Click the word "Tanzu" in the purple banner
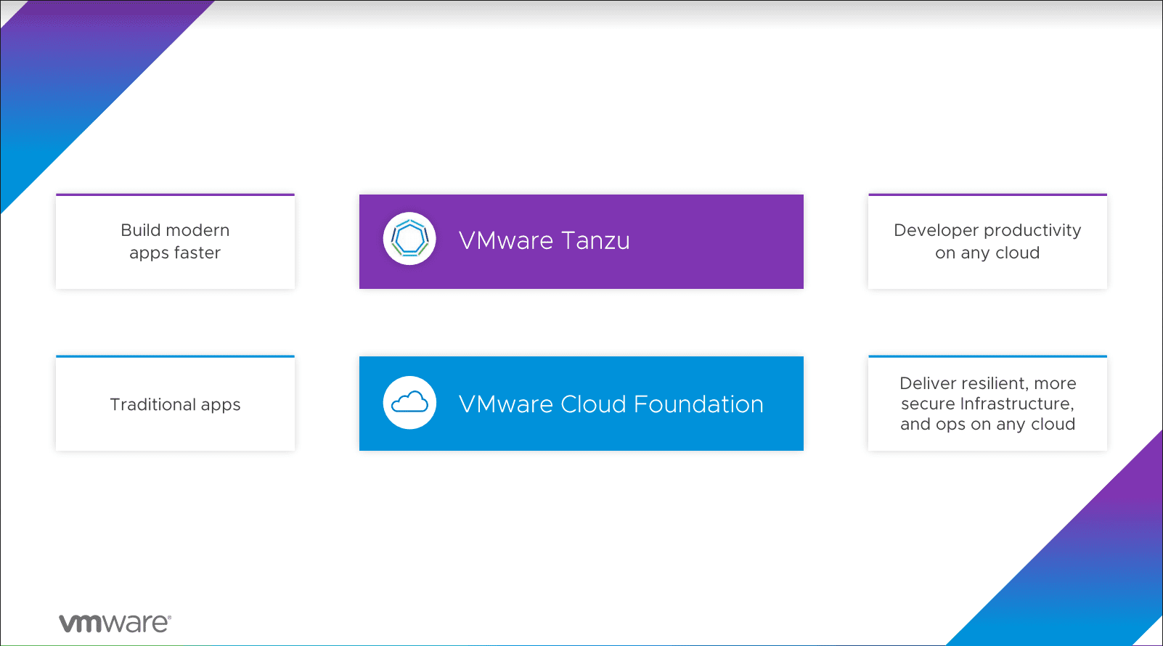1163x646 pixels. click(595, 241)
